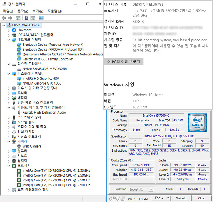
Task: Click the network adapter category icon
Action: (x=14, y=40)
